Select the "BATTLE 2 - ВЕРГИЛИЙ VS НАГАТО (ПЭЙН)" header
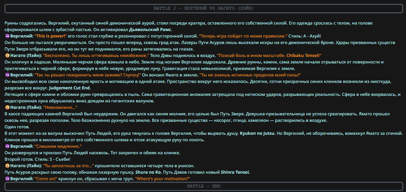Image resolution: width=406 pixels, height=192 pixels. [203, 8]
